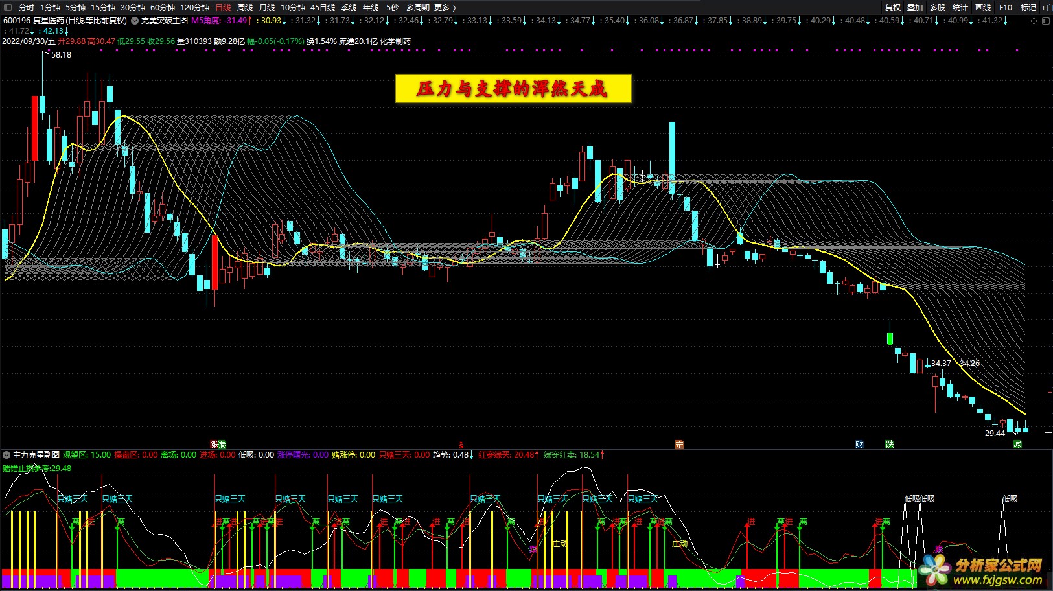Image resolution: width=1053 pixels, height=591 pixels.
Task: Select the 日线 daily period
Action: pyautogui.click(x=223, y=7)
